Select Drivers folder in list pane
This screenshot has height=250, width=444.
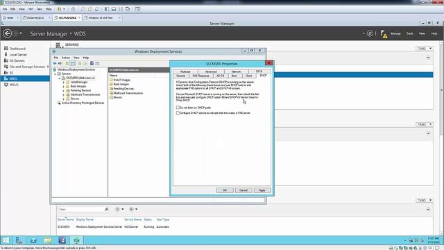[118, 97]
